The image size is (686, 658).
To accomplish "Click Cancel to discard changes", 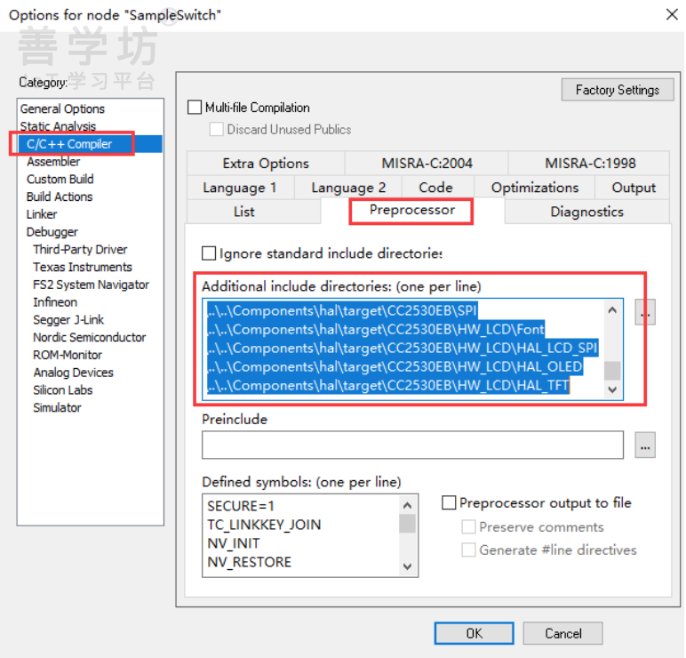I will pos(563,633).
